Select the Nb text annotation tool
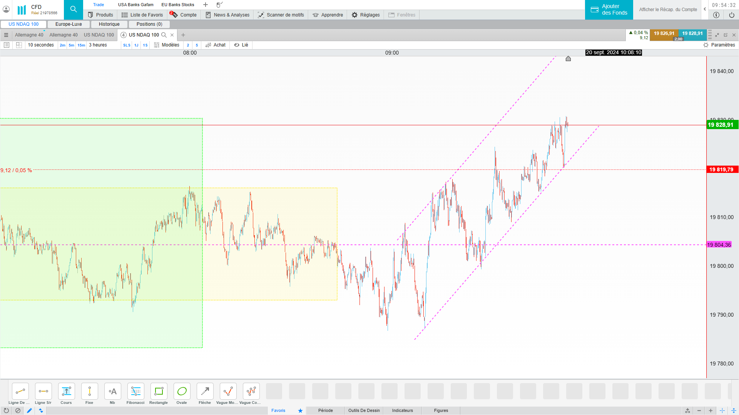Viewport: 739px width, 415px height. tap(112, 392)
